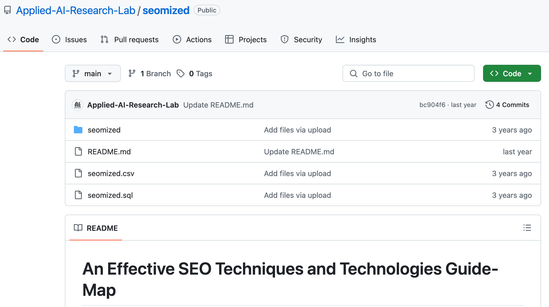
Task: Click the Public visibility badge
Action: (x=207, y=10)
